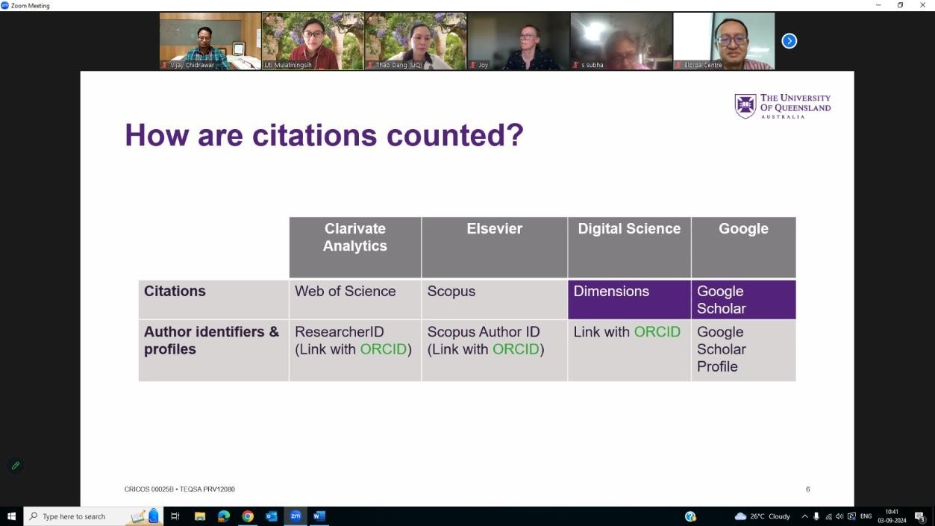Open network settings tray icon

point(828,516)
